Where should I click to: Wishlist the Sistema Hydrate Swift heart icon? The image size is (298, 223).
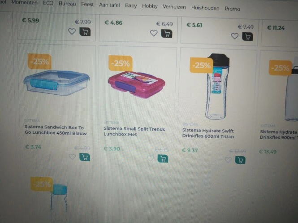tap(228, 160)
